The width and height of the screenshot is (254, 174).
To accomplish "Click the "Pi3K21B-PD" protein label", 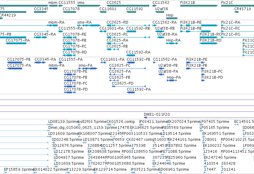I will pos(212,77).
